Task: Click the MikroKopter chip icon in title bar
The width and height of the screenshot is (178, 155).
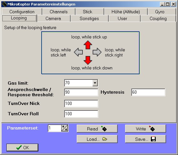Action: pyautogui.click(x=4, y=4)
